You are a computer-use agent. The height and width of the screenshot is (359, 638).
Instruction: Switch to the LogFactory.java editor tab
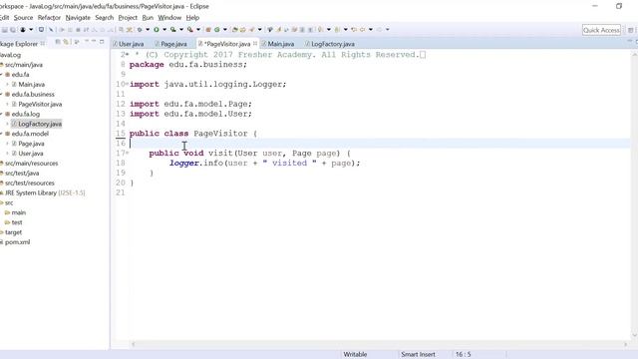pos(330,44)
